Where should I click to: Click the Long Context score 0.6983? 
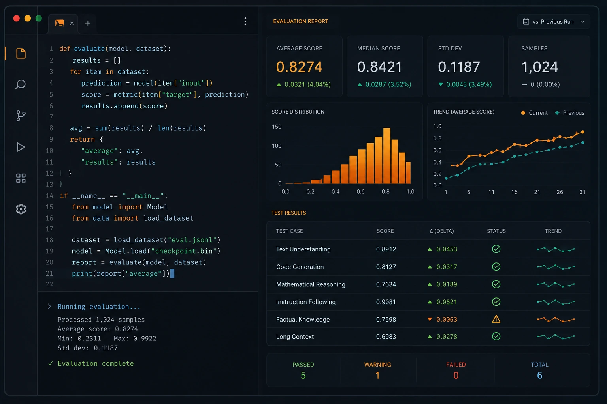386,337
